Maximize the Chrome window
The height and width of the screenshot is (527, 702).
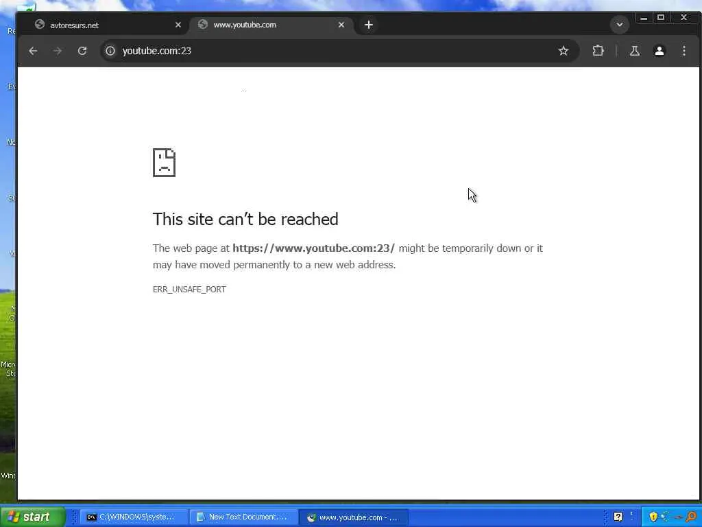(x=661, y=18)
